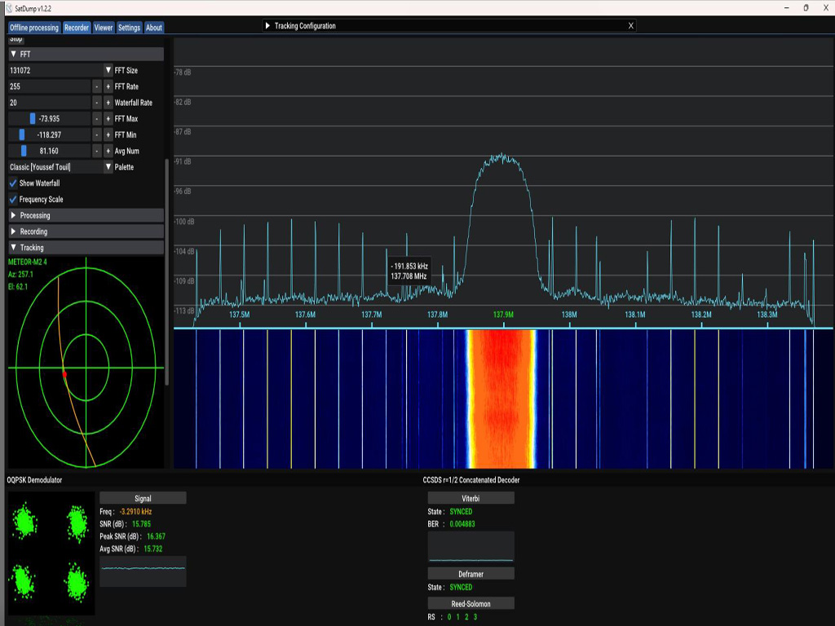Screen dimensions: 835x626
Task: Click the Avg Num slider handle
Action: pos(24,151)
